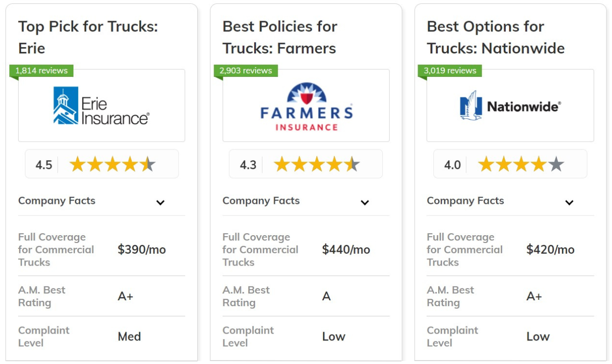Image resolution: width=612 pixels, height=364 pixels.
Task: Click 'Best Options for Trucks: Nationwide' heading
Action: (x=495, y=37)
